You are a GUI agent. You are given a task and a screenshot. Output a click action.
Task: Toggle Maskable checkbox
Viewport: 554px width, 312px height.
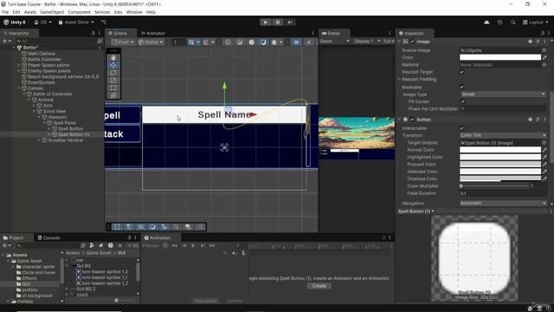[x=461, y=87]
